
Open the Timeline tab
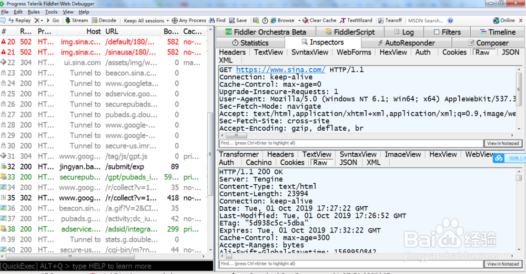tap(498, 32)
